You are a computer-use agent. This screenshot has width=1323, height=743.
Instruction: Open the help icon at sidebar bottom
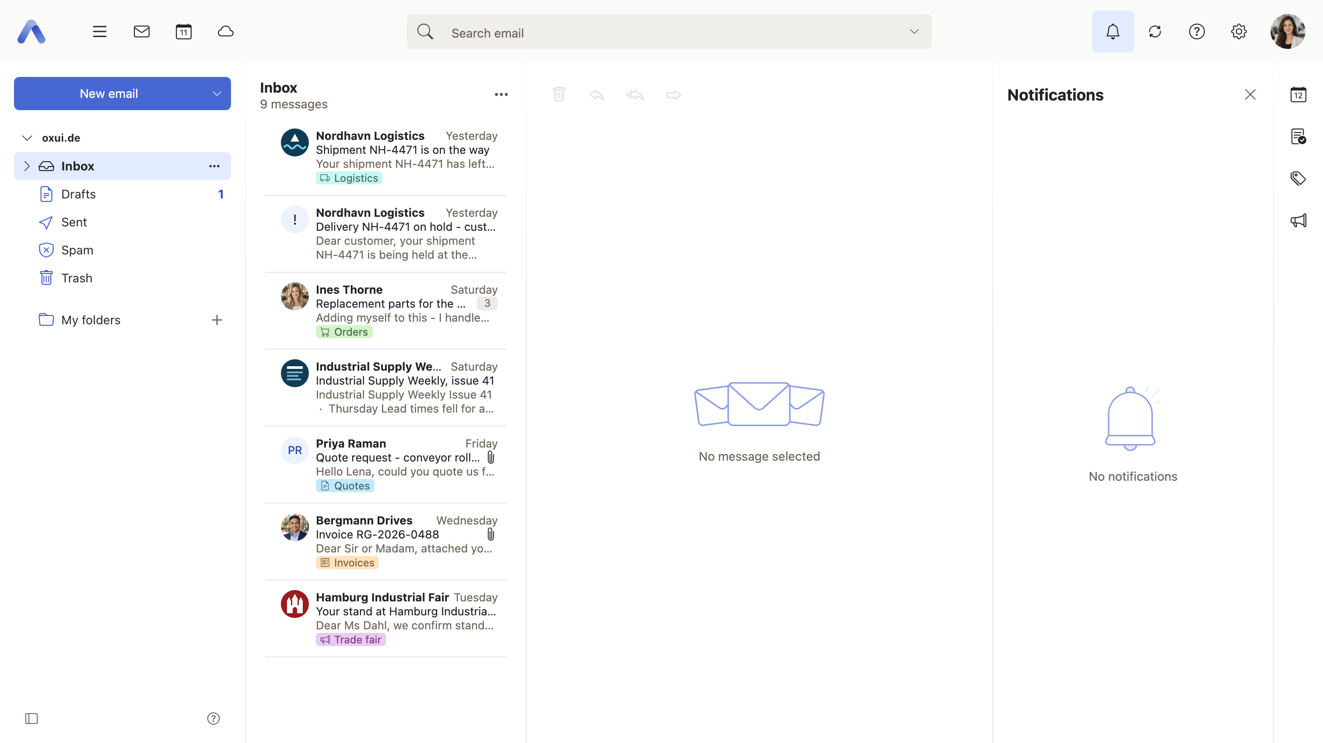213,719
